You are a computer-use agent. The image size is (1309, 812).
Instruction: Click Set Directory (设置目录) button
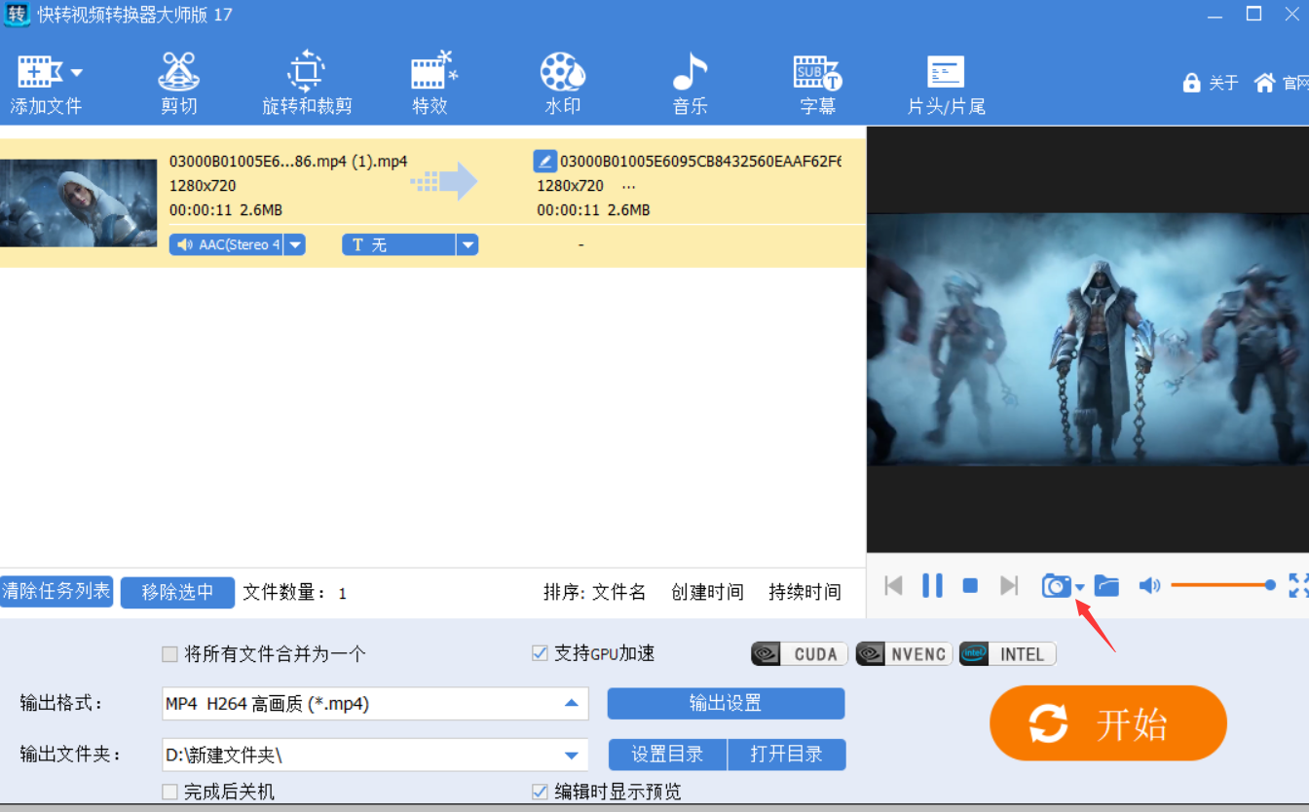point(667,755)
